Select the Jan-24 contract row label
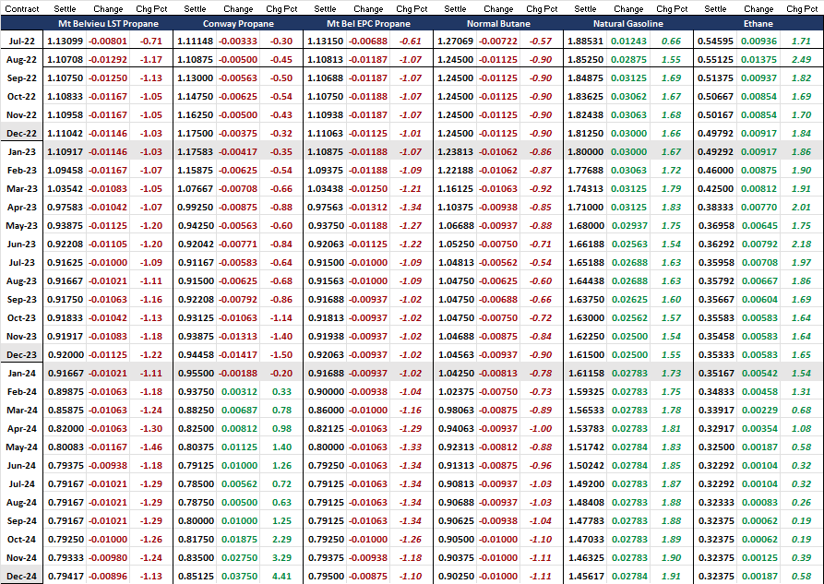Image resolution: width=824 pixels, height=584 pixels. click(x=22, y=374)
